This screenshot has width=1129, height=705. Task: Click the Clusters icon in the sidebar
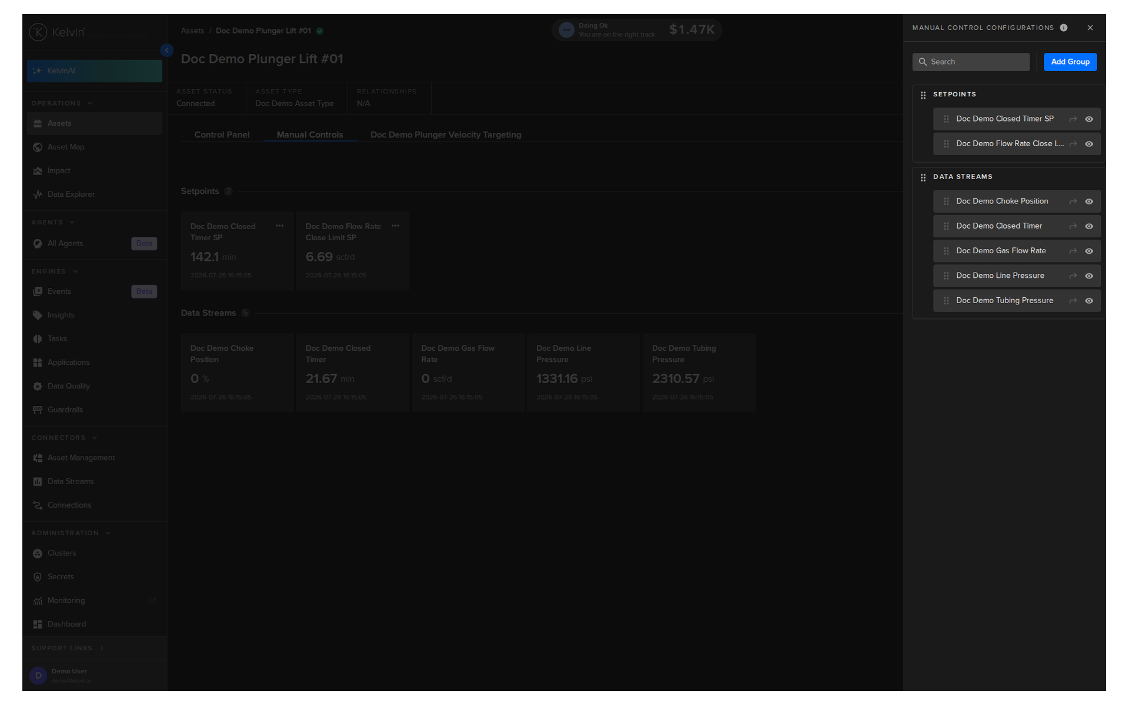(38, 553)
